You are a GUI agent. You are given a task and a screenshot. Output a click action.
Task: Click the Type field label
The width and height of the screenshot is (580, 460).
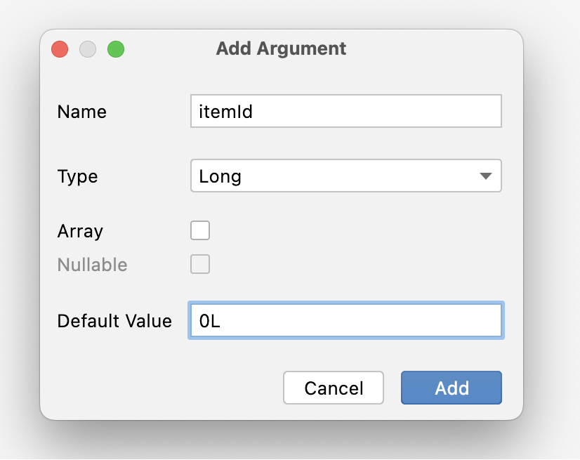[77, 176]
